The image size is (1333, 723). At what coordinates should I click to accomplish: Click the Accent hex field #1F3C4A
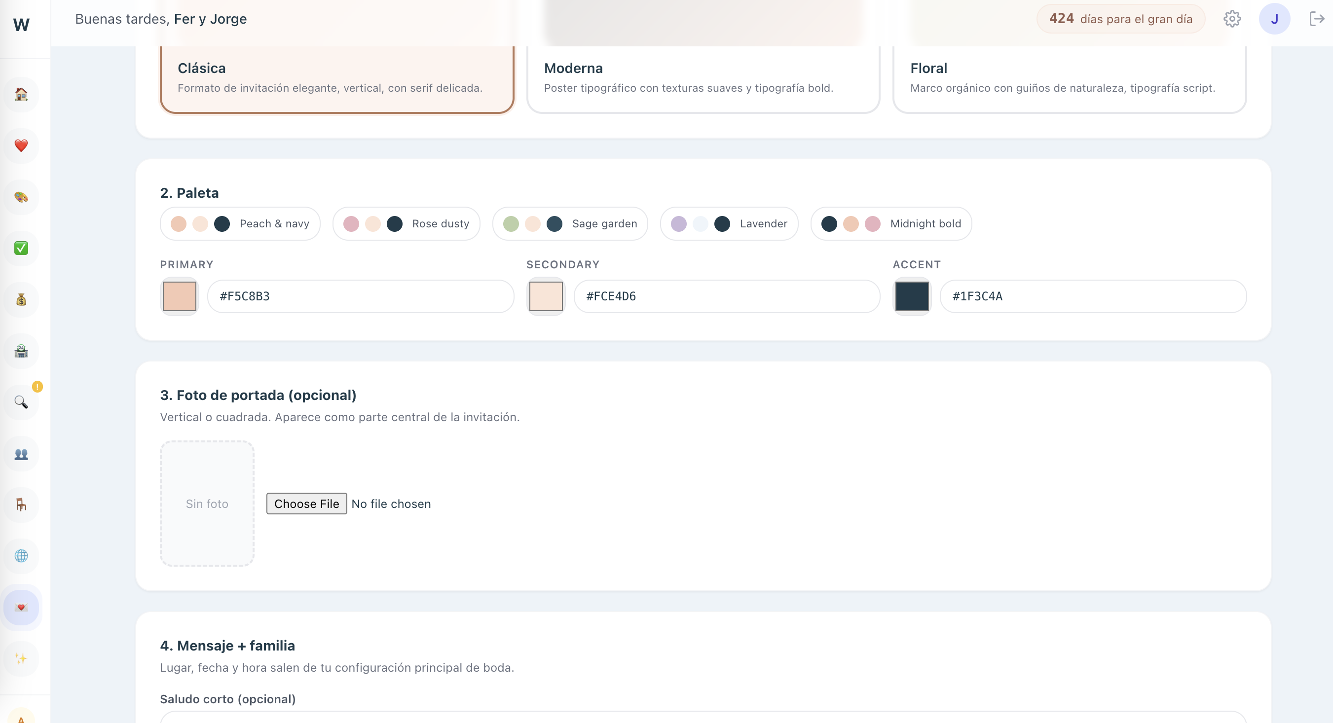coord(1093,296)
